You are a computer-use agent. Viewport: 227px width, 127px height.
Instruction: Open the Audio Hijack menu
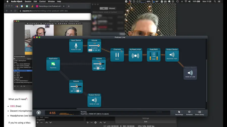click(17, 2)
